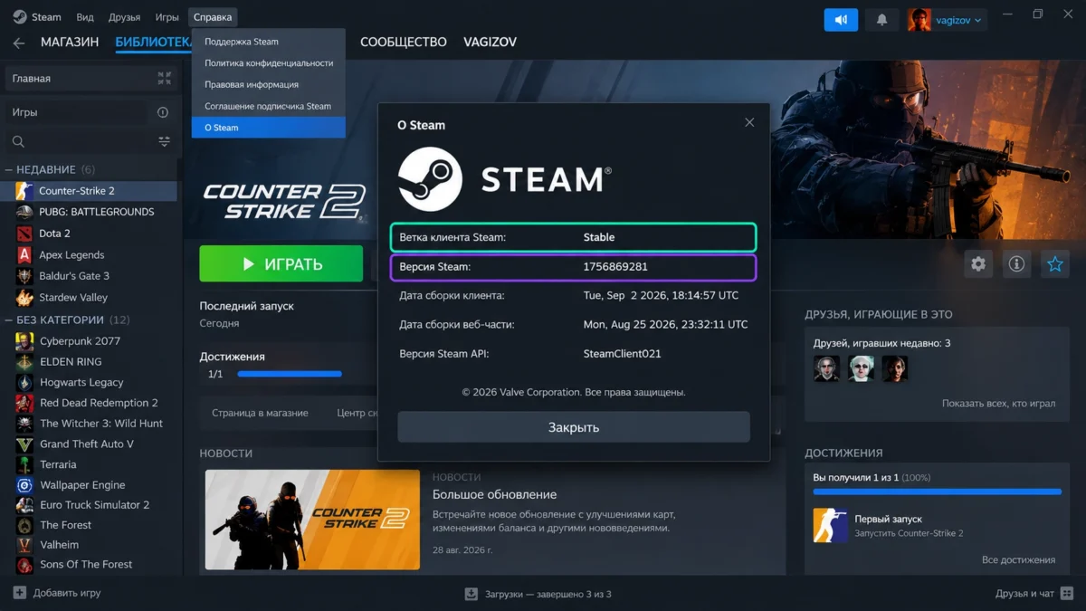This screenshot has width=1086, height=611.
Task: Click the Большое обновление headline
Action: point(494,495)
